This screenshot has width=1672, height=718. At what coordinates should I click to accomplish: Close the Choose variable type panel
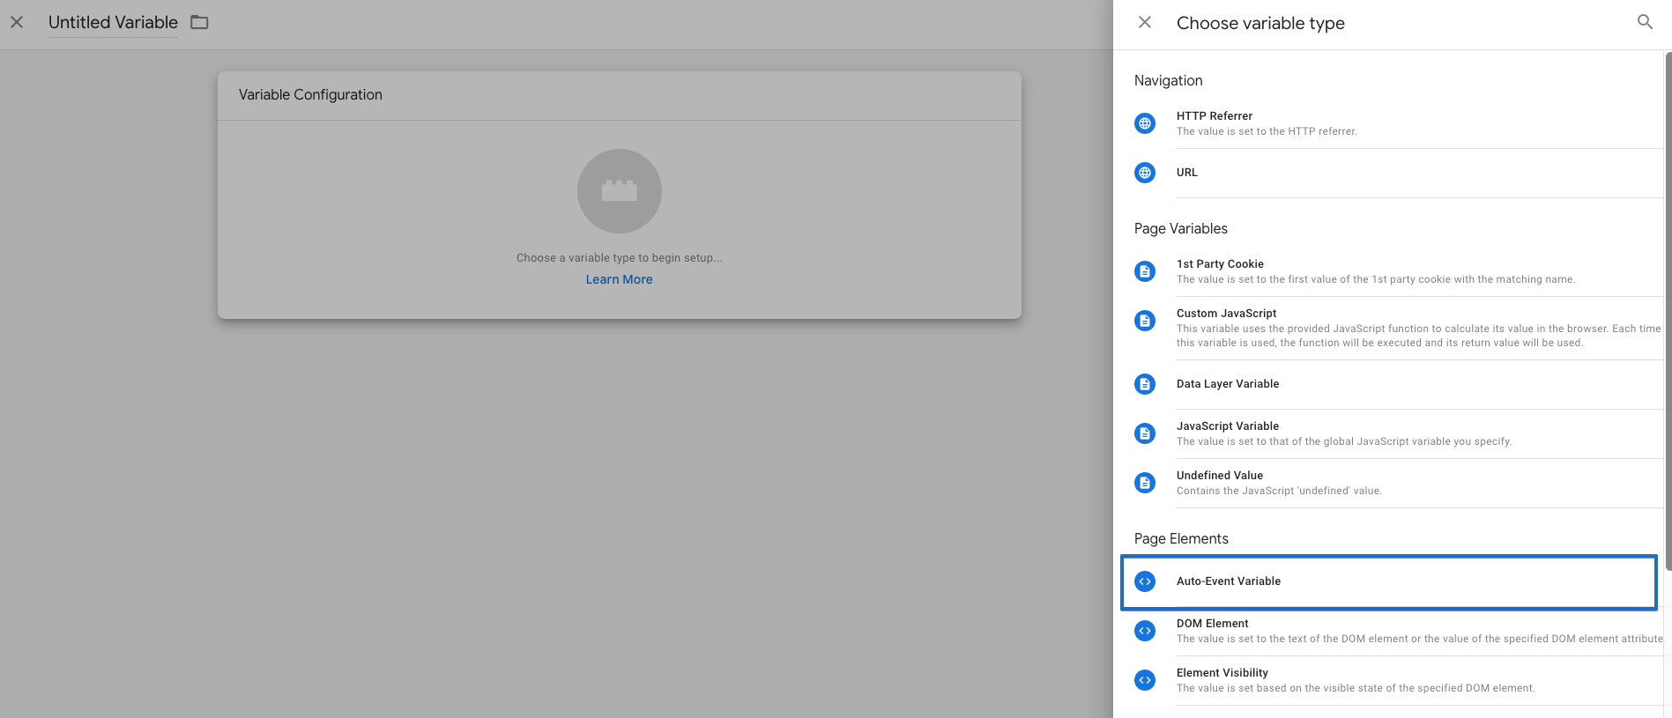[1145, 22]
